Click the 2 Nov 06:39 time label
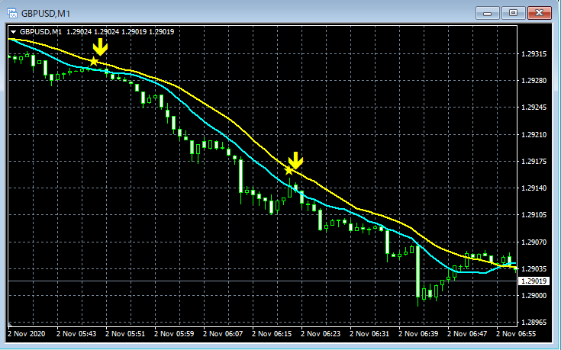Viewport: 561px width, 350px height. (x=418, y=334)
